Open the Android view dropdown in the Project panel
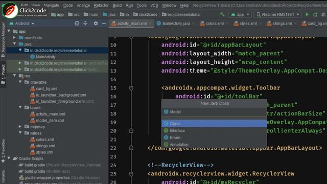Image resolution: width=327 pixels, height=184 pixels. click(22, 24)
